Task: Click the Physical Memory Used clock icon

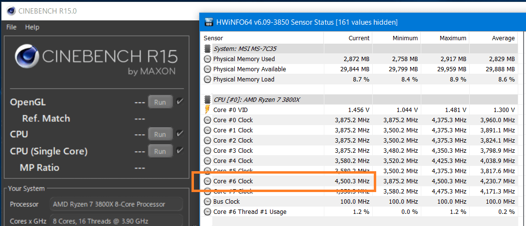Action: tap(207, 59)
